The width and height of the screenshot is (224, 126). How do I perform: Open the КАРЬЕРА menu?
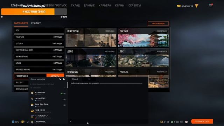pos(105,6)
